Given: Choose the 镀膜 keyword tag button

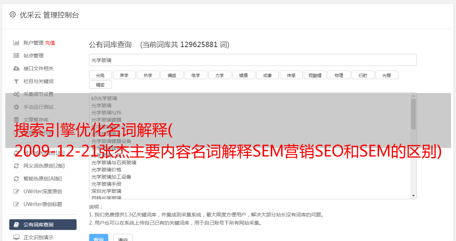Looking at the screenshot, I should (243, 75).
